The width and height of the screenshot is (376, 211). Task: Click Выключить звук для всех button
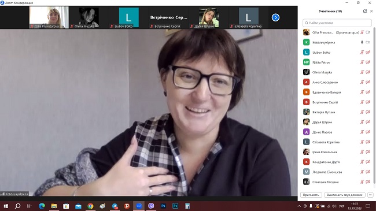345,195
